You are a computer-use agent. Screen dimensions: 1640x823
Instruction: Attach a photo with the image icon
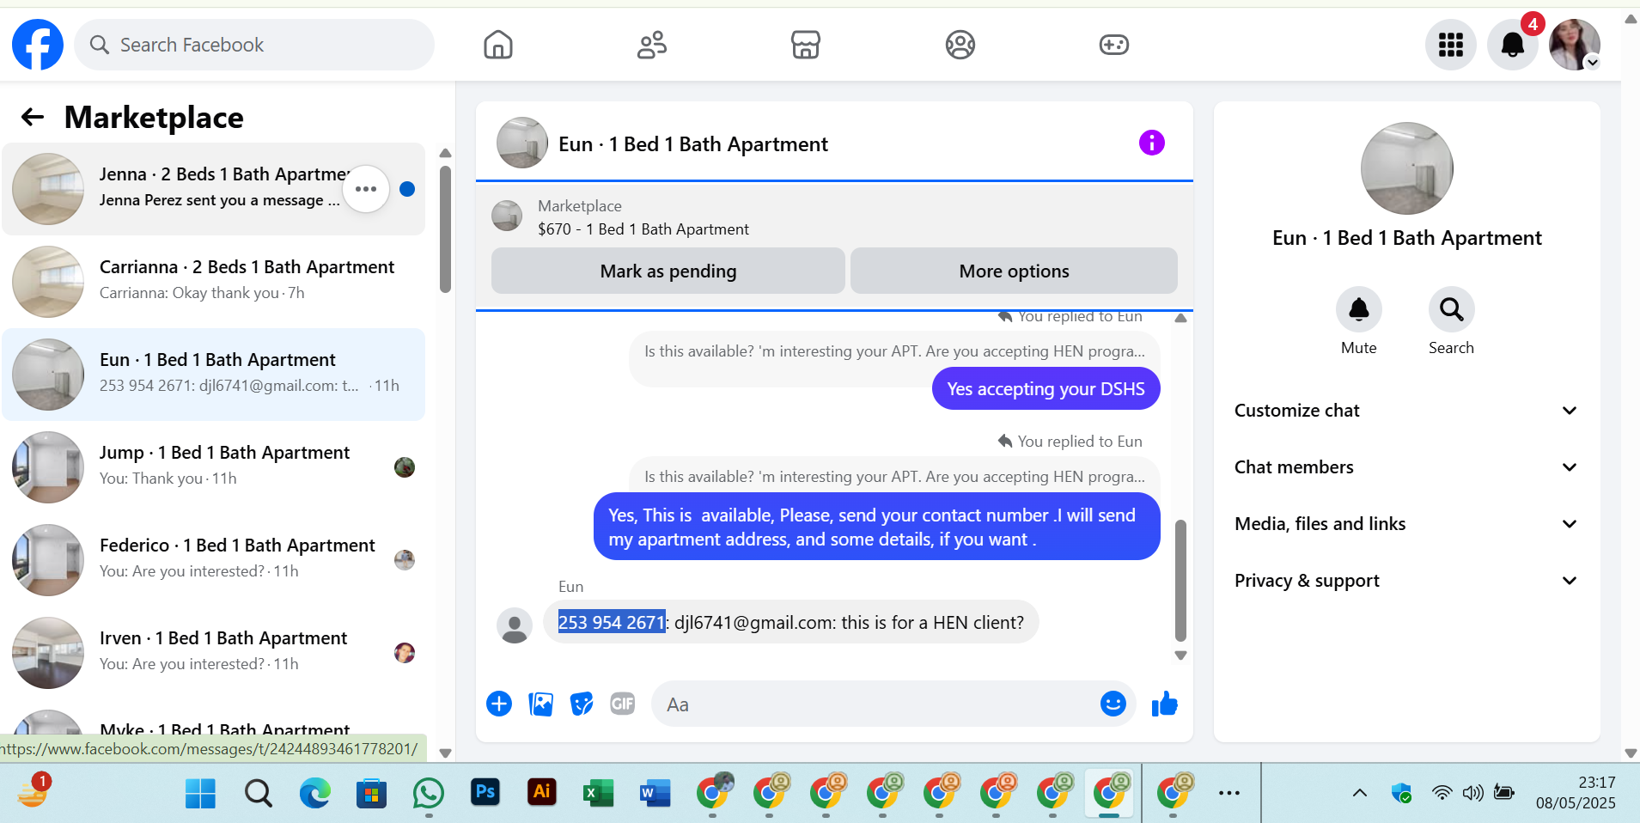(540, 704)
